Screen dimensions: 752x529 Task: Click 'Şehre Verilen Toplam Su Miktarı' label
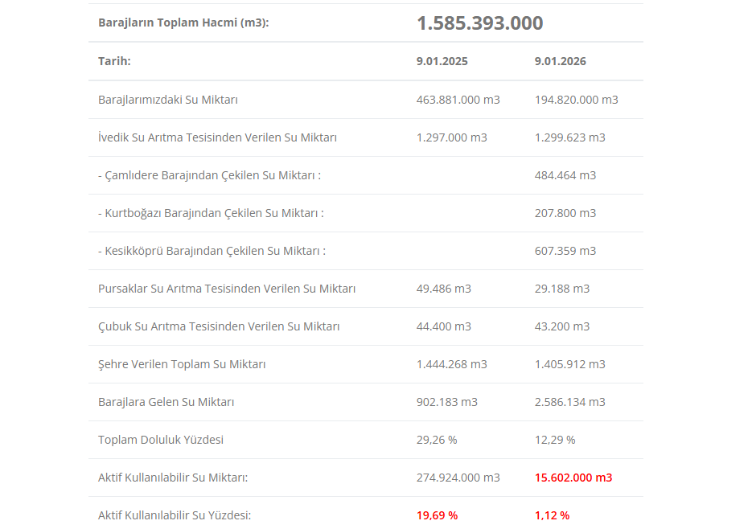point(182,364)
